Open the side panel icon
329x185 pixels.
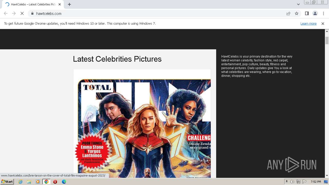click(307, 13)
